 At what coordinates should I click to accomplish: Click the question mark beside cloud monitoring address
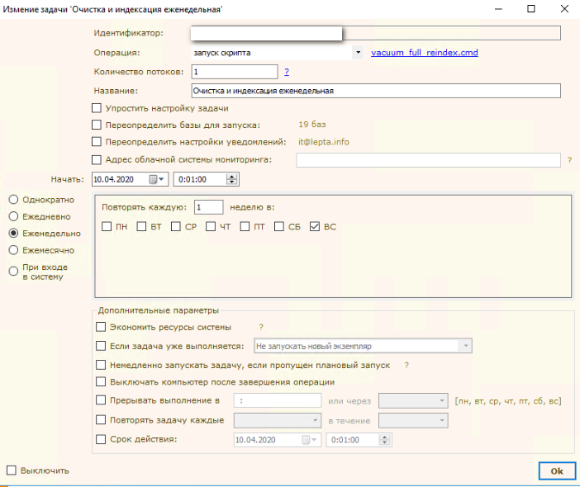pyautogui.click(x=569, y=160)
